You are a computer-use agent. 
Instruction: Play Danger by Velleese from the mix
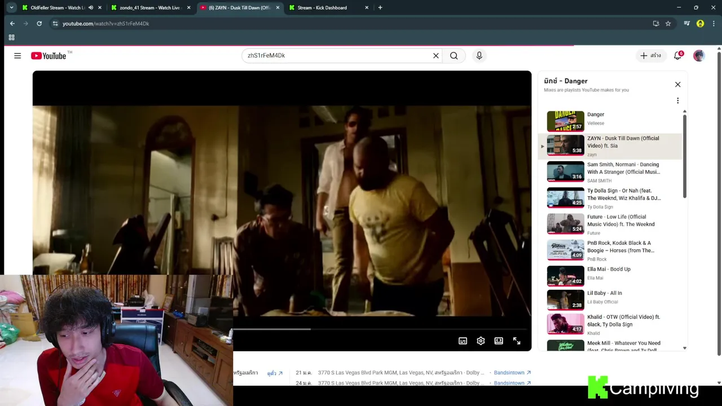609,120
